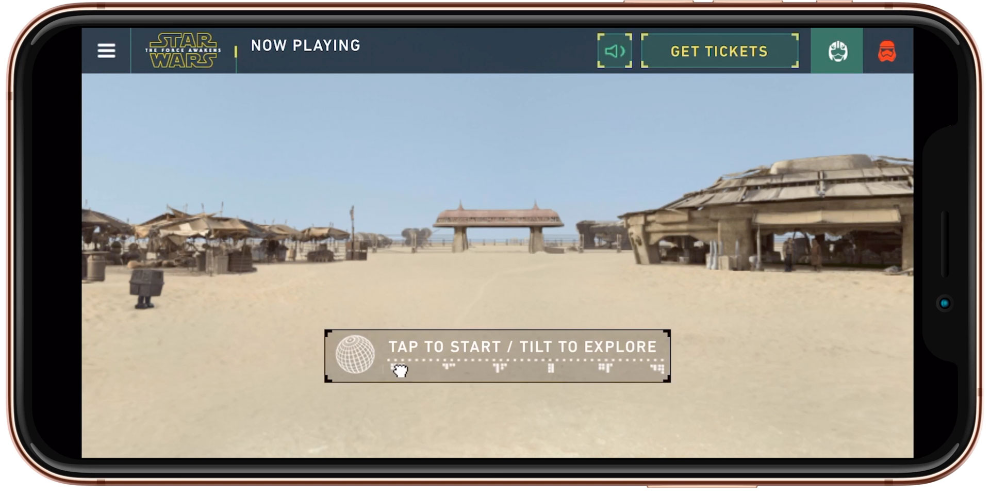Tap the 'Tap to Start / Tilt to Explore' banner
Screen dimensions: 990x495
tap(498, 356)
